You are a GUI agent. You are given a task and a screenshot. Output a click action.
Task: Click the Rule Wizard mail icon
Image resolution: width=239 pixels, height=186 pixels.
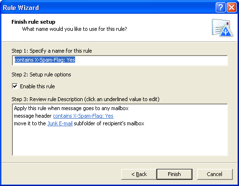click(223, 28)
